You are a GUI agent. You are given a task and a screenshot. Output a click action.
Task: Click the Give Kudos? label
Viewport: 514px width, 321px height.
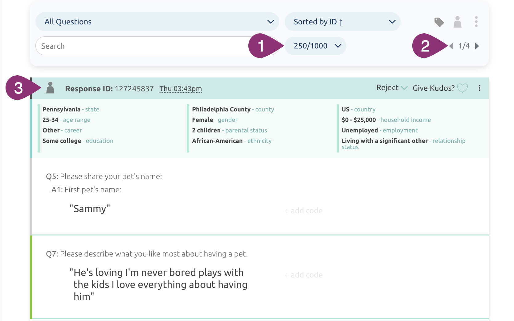[434, 88]
